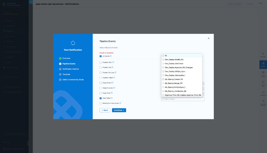267x153 pixels.
Task: Uncheck the Step Failed event checkbox
Action: (101, 98)
